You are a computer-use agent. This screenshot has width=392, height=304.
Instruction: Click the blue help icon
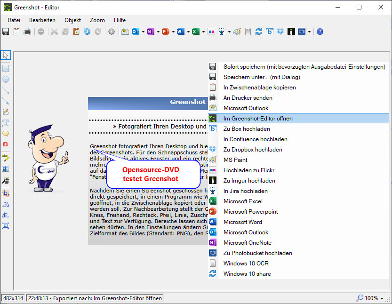point(320,32)
